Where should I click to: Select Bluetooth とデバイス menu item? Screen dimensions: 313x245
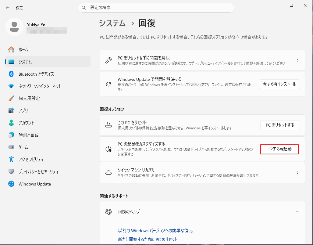click(48, 74)
